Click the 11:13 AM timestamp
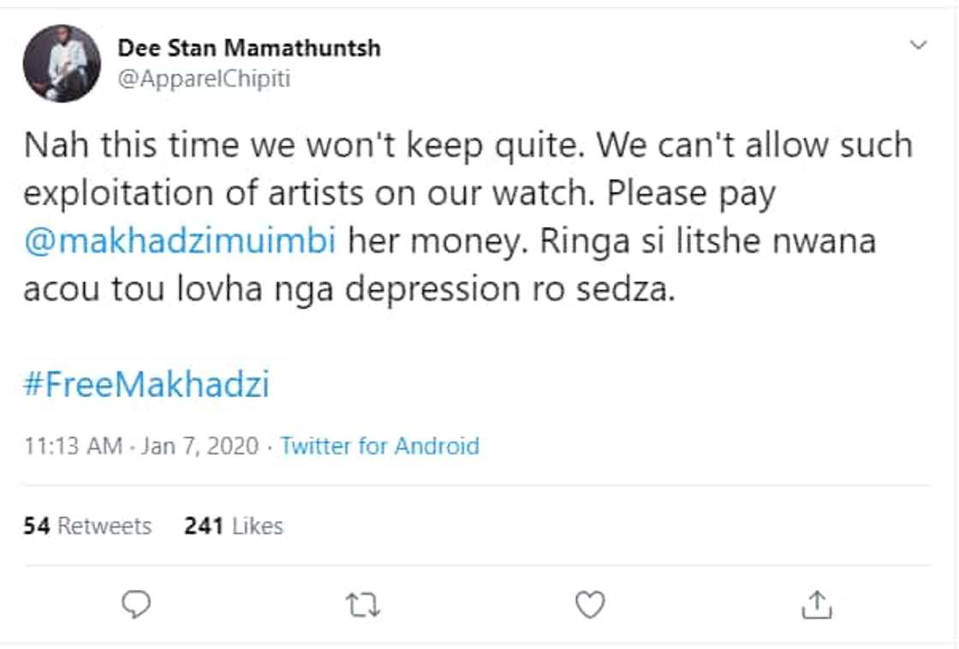Screen dimensions: 959x649 point(72,446)
